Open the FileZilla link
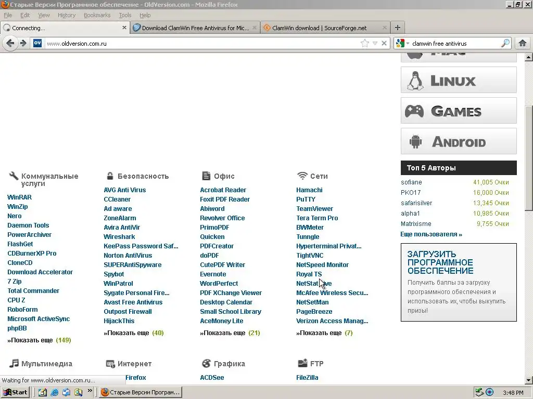The height and width of the screenshot is (399, 533). click(307, 377)
